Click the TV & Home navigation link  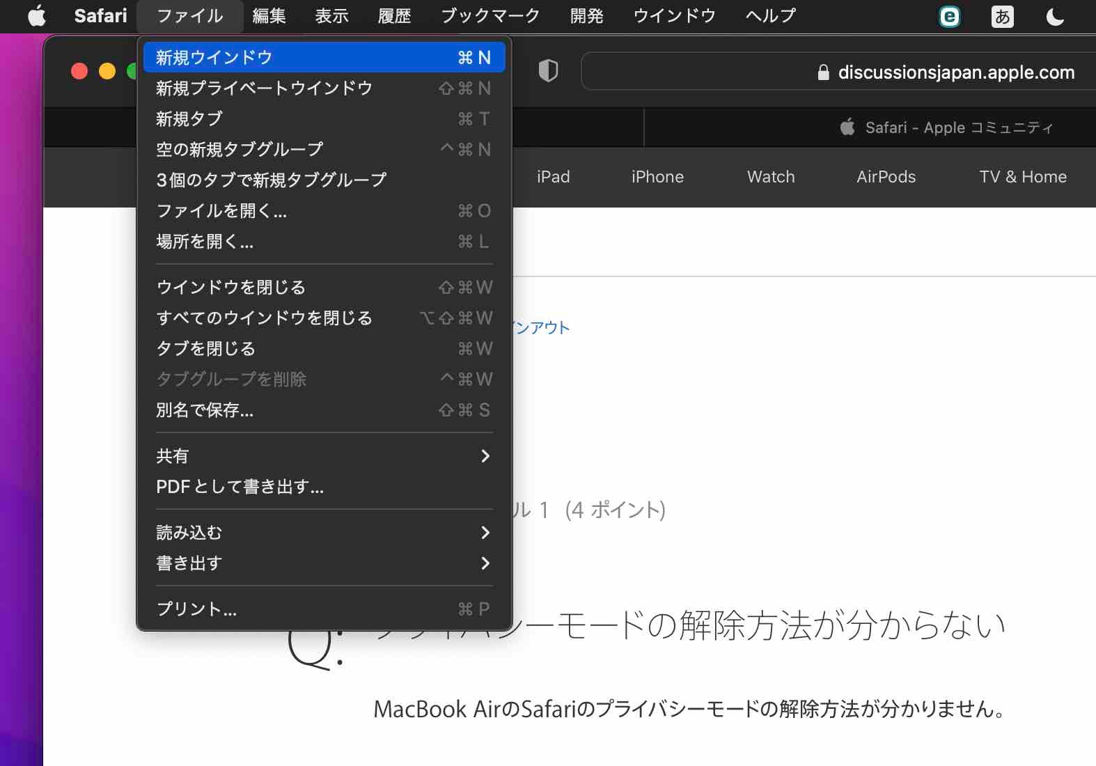tap(1023, 177)
